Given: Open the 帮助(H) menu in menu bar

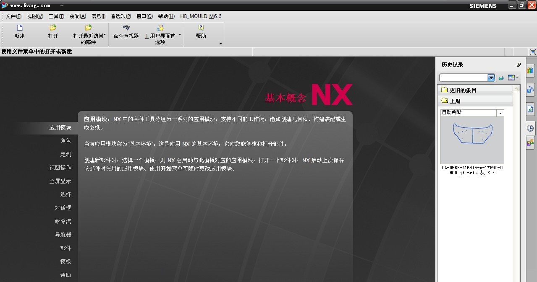Looking at the screenshot, I should tap(166, 16).
